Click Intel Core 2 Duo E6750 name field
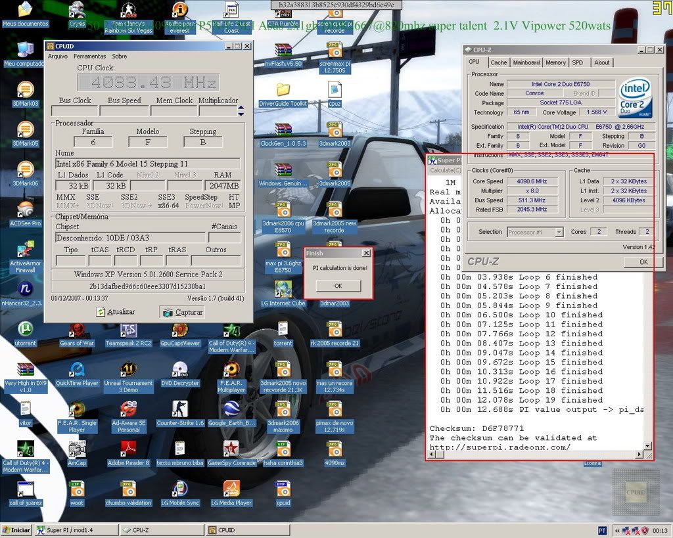Screen dimensions: 673x538 pos(561,84)
